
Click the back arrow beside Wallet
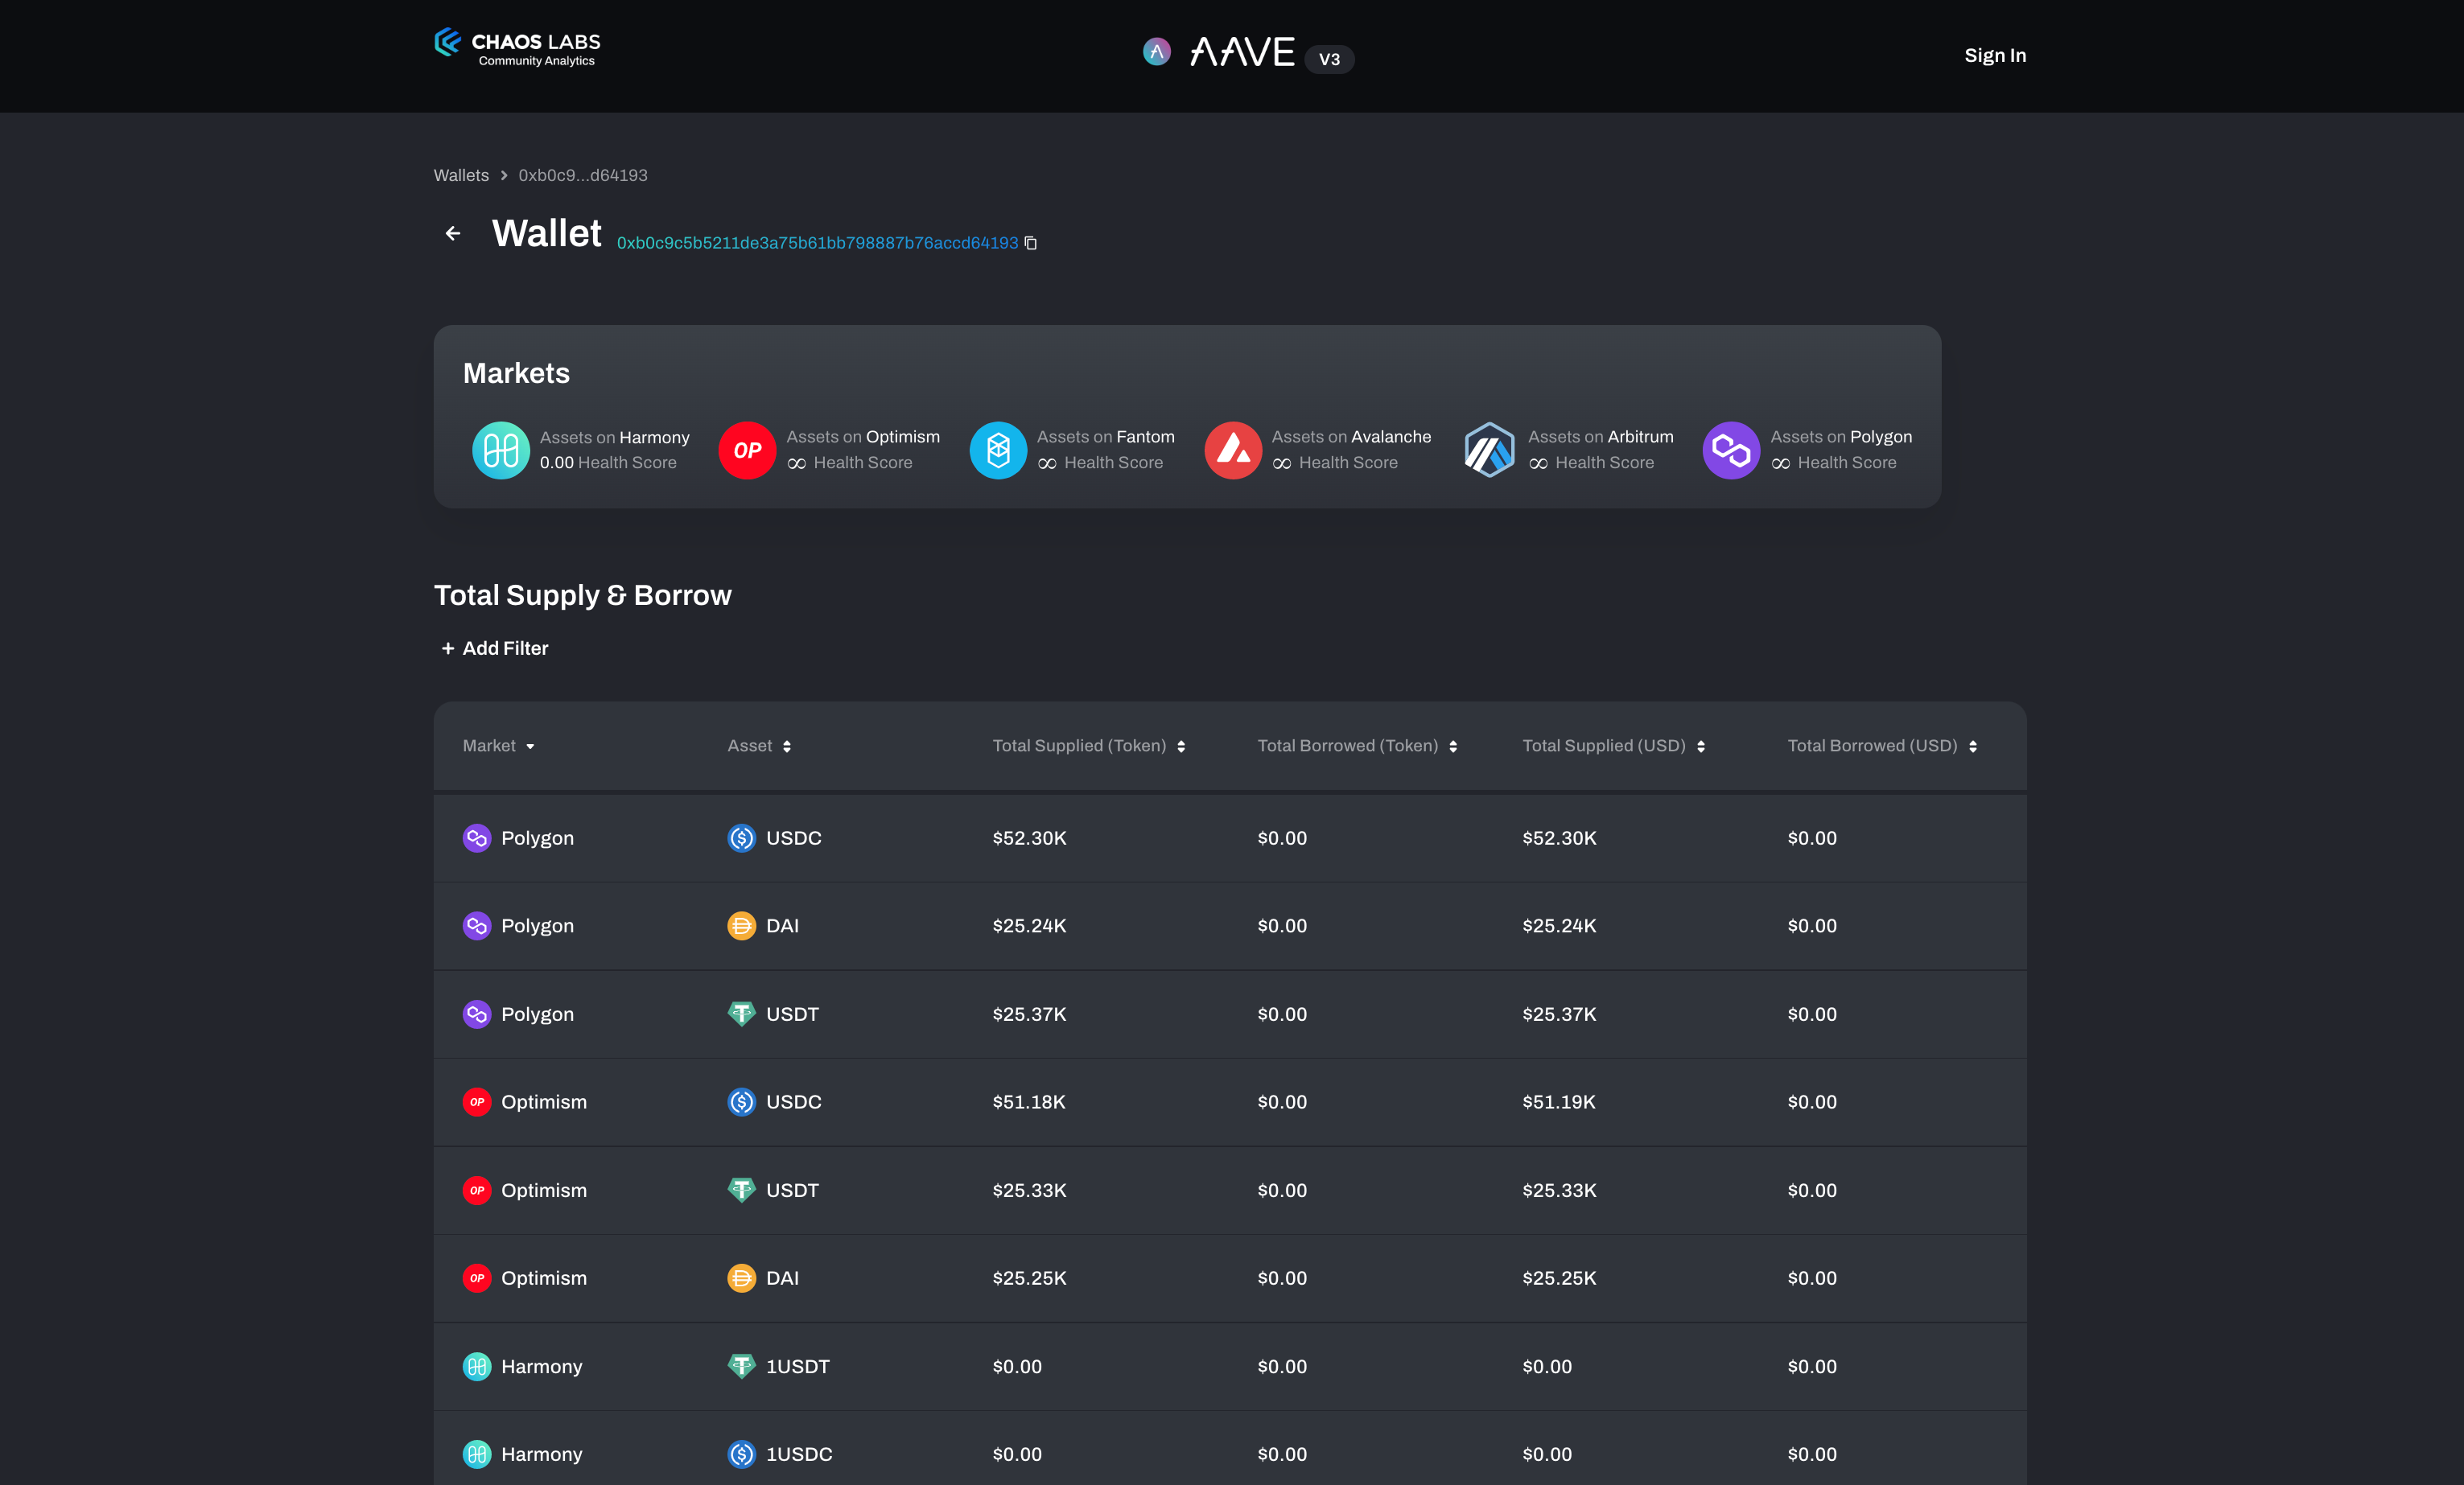[453, 233]
